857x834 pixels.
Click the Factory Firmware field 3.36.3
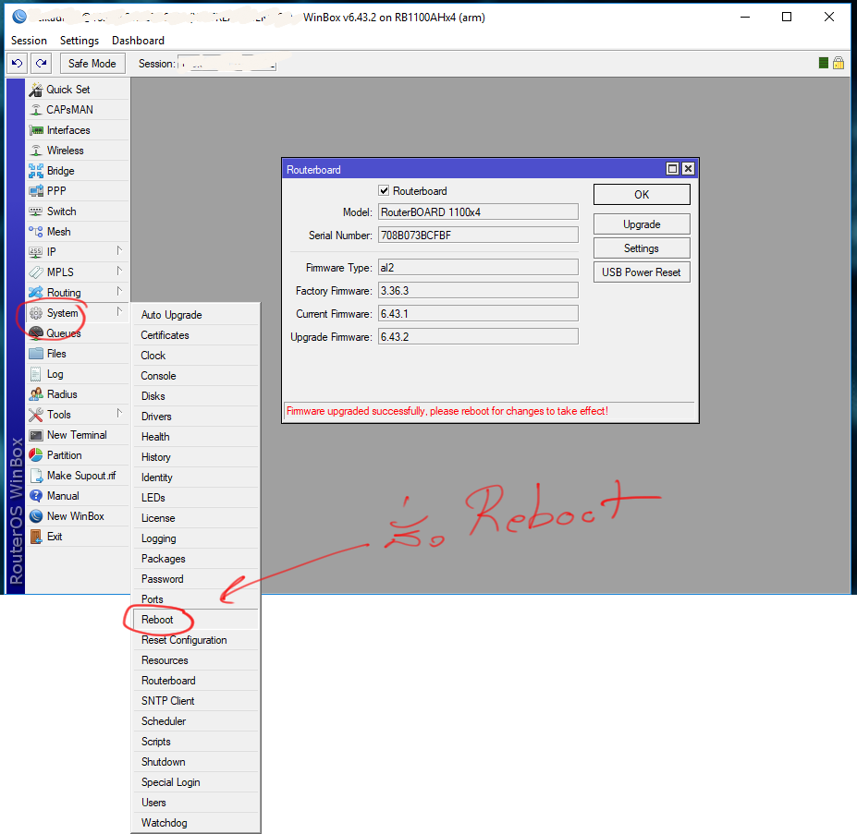coord(478,291)
